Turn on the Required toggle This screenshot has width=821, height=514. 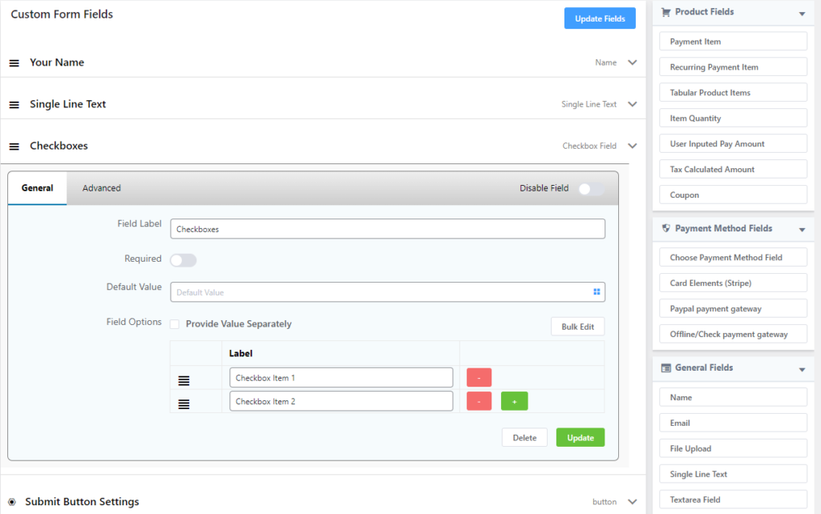(x=183, y=259)
